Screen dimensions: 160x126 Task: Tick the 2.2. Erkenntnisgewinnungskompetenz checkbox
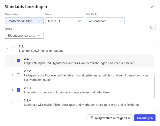tap(13, 48)
